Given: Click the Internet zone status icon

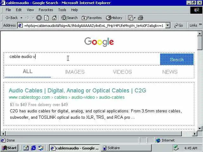Looking at the screenshot, I should 158,140.
